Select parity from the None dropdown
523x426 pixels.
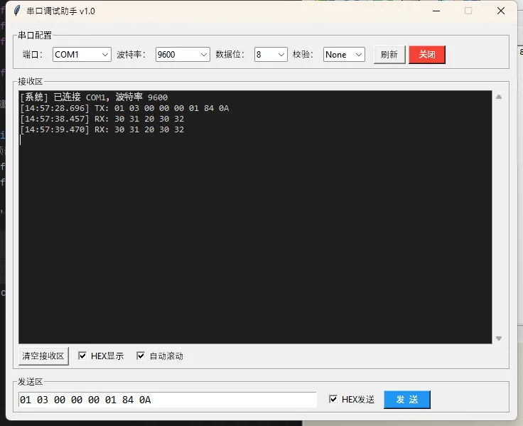[x=344, y=55]
